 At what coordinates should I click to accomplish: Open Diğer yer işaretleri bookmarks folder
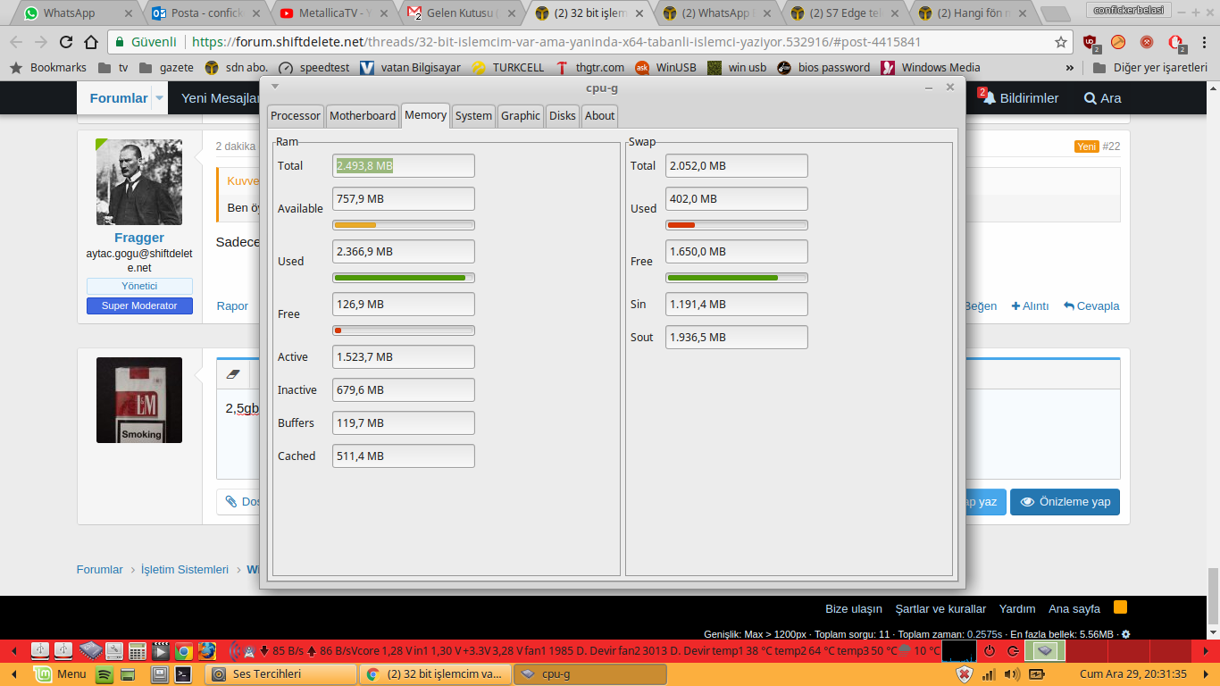pyautogui.click(x=1150, y=68)
